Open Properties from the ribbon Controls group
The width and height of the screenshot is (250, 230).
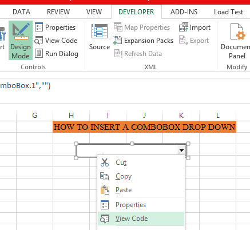[x=55, y=27]
